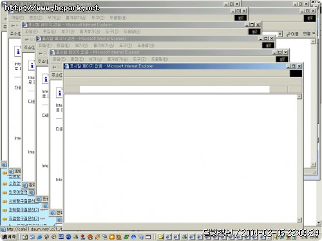Image resolution: width=322 pixels, height=241 pixels.
Task: Open the 직업탐구질문하기 link in the sidebar
Action: point(24,219)
